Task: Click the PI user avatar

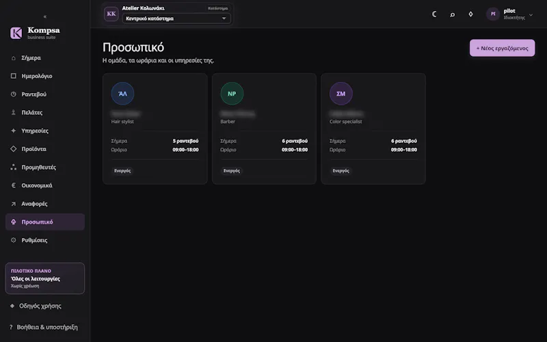Action: [x=493, y=14]
